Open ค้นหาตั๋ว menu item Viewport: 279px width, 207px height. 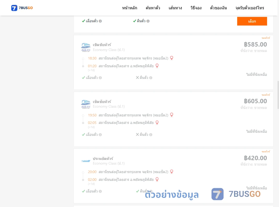[153, 8]
